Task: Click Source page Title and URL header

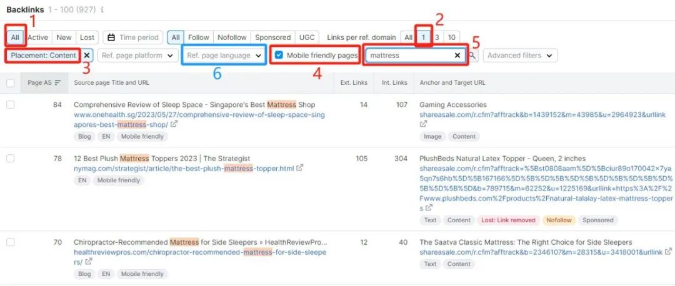Action: coord(111,82)
